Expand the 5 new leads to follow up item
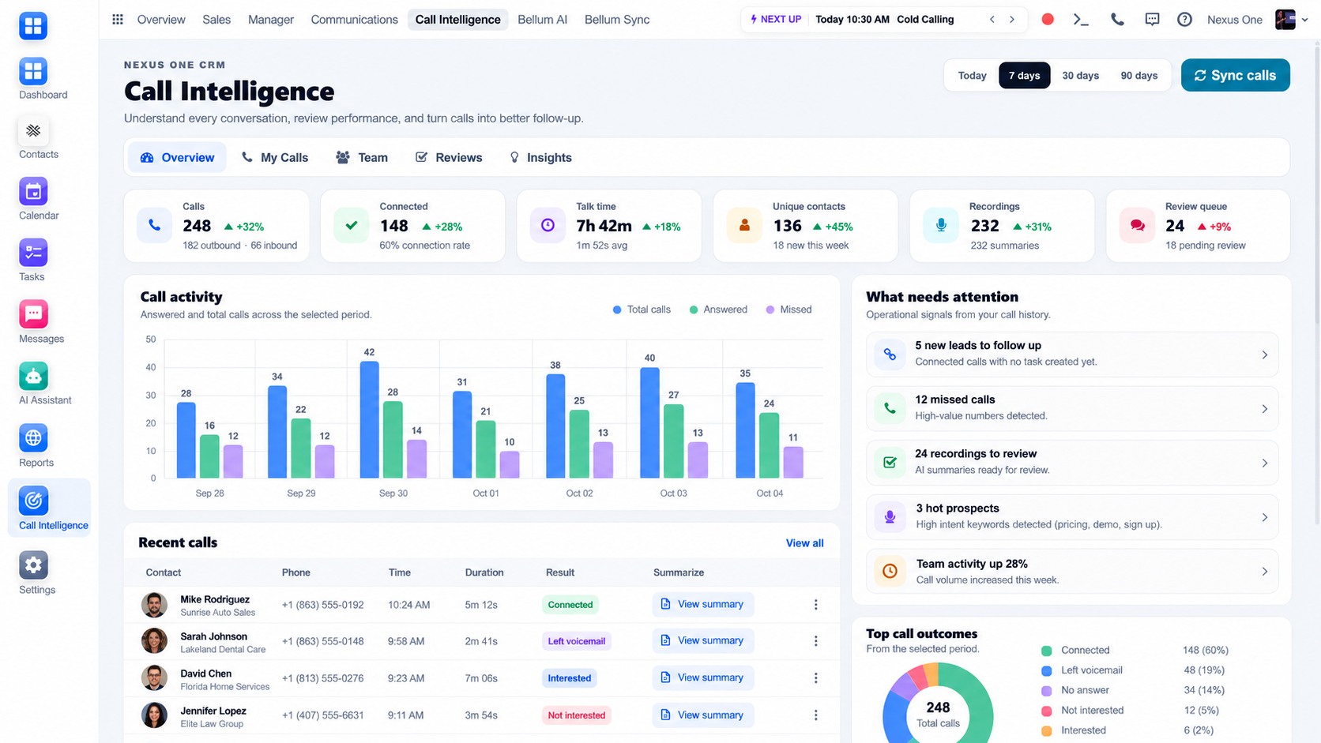This screenshot has width=1321, height=743. [1072, 355]
